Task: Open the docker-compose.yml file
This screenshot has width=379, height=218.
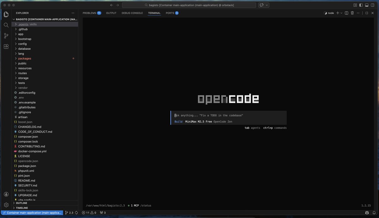Action: click(45, 151)
